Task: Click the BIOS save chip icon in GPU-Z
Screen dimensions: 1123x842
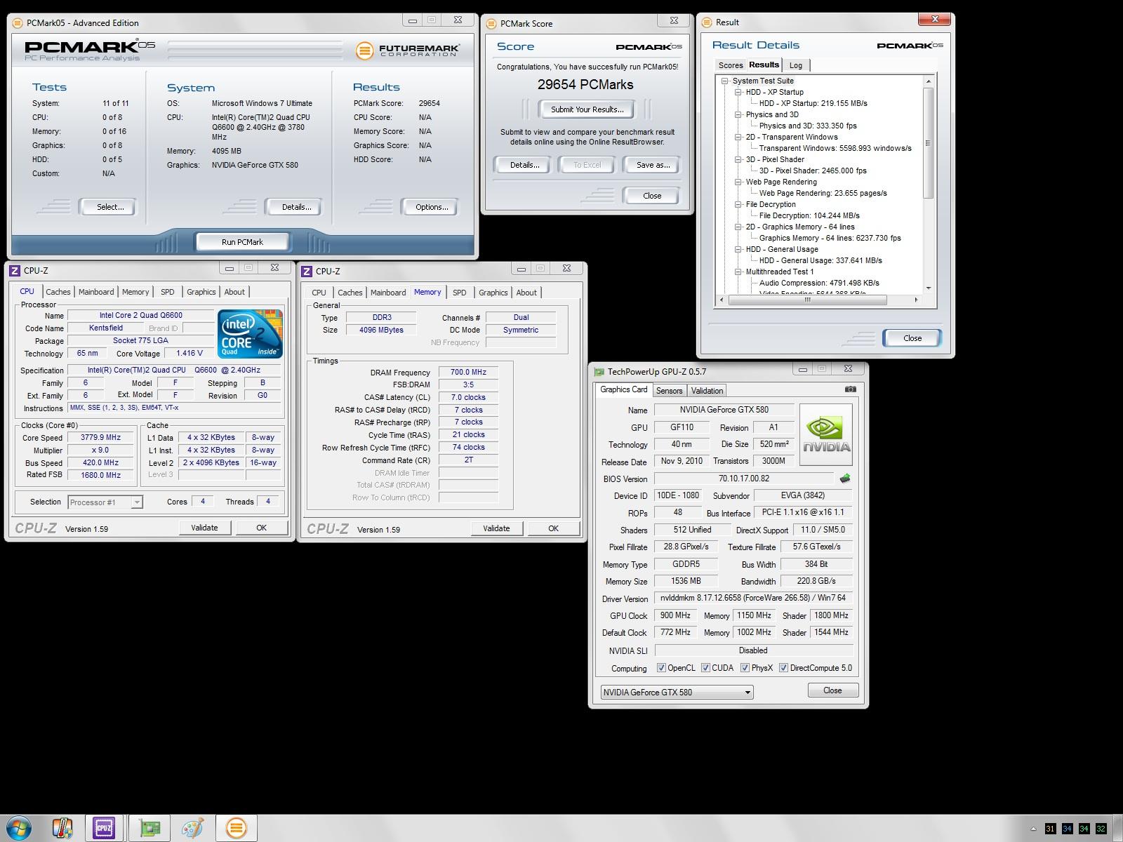Action: pos(845,479)
